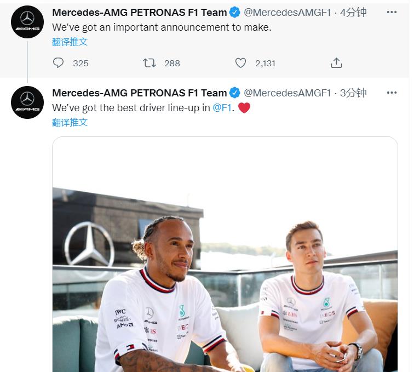Open replies on the announcement tweet
Viewport: 414px width, 372px height.
[58, 63]
